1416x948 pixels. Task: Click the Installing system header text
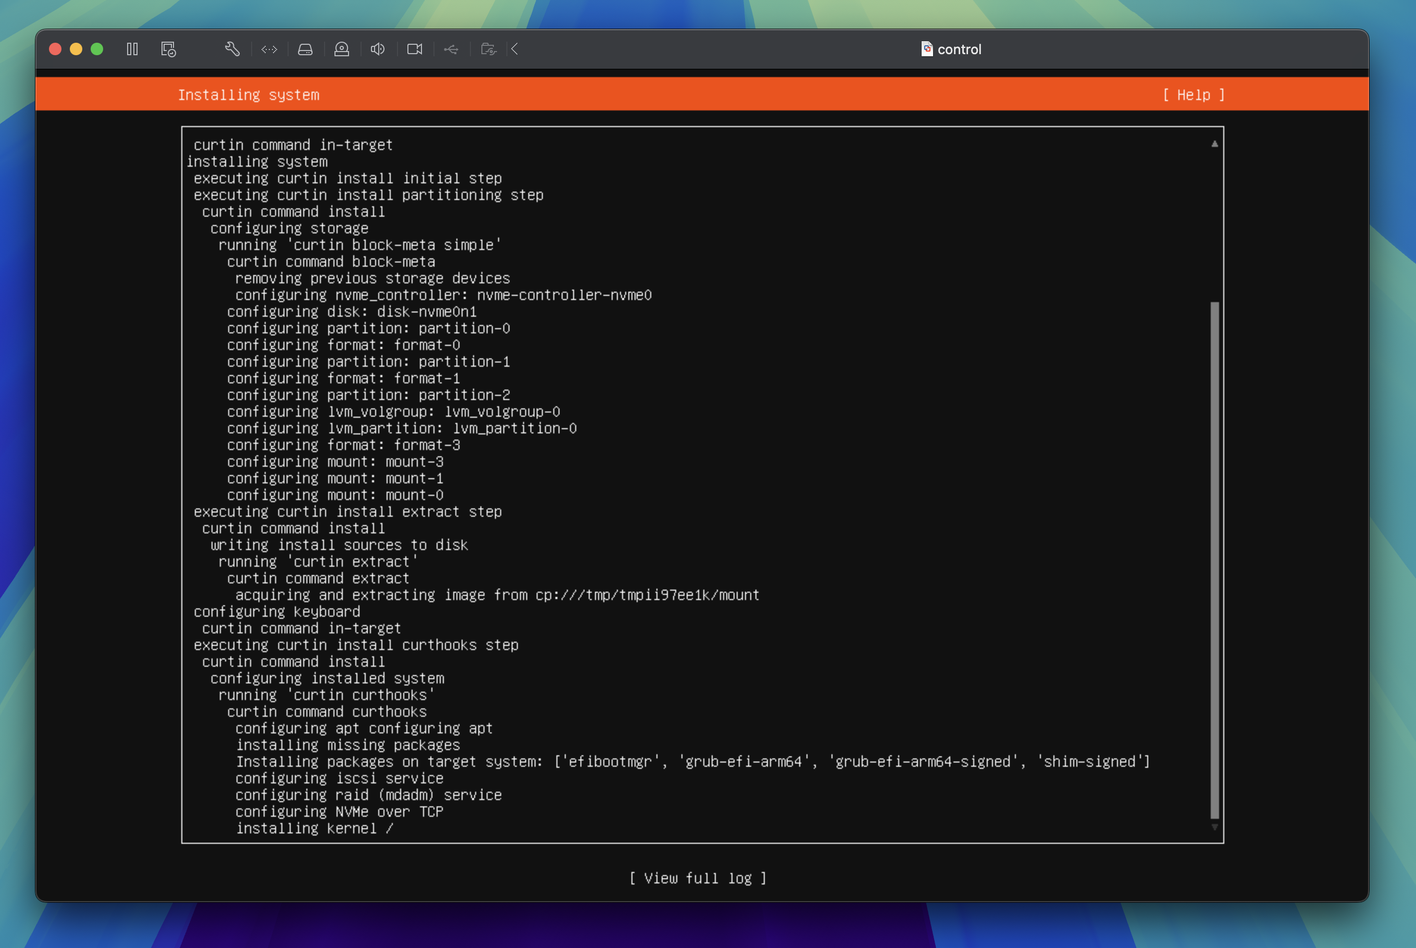click(249, 94)
